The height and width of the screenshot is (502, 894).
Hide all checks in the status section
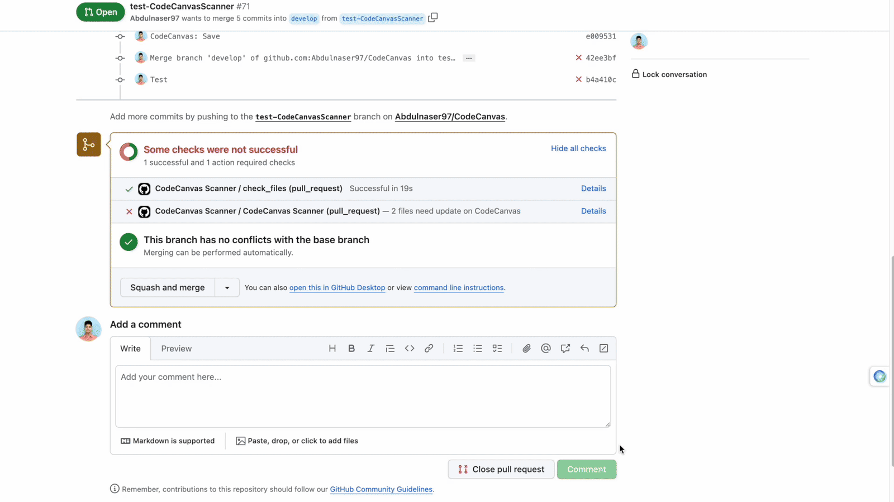point(578,148)
